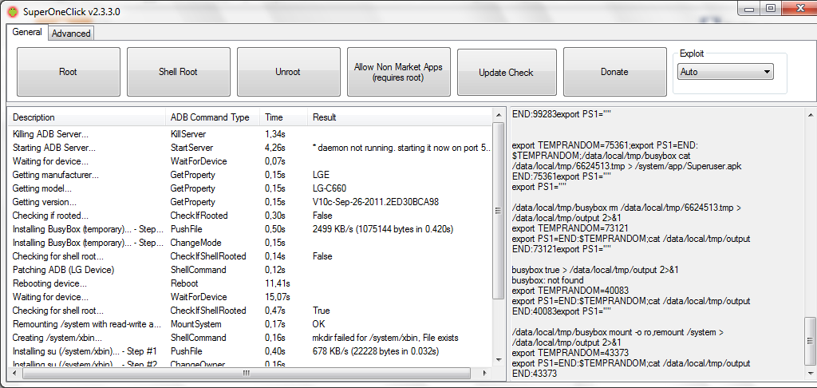Select the Getting model row
Viewport: 817px width, 388px height.
pyautogui.click(x=250, y=188)
